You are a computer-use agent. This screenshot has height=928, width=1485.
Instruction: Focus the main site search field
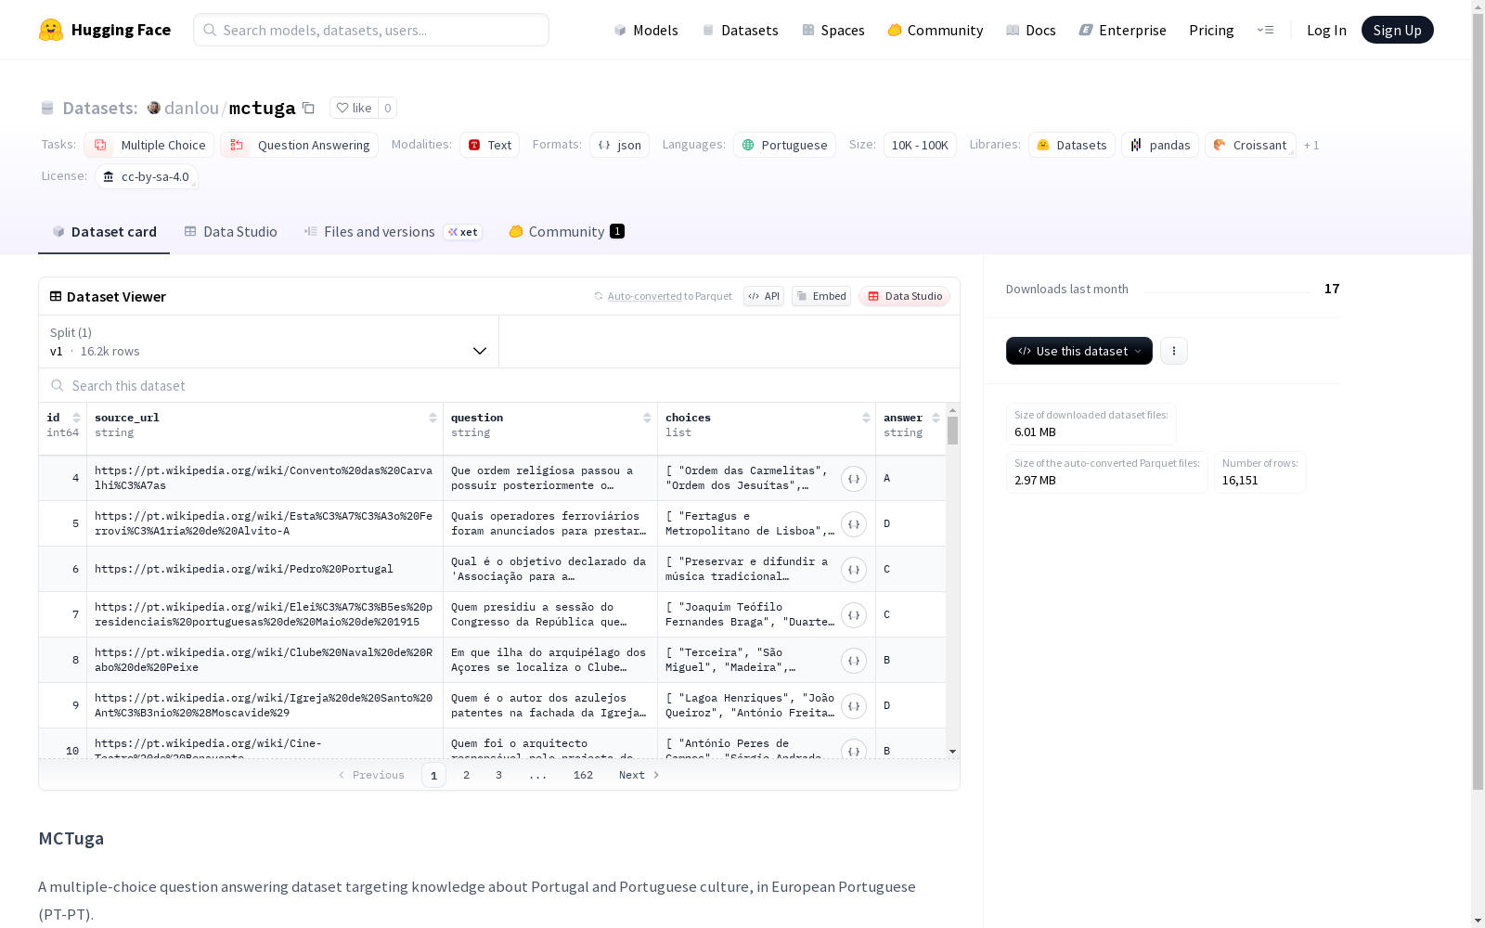(x=371, y=30)
